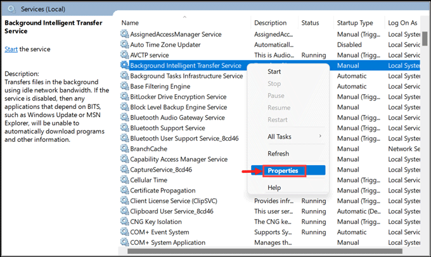Click the Base Filtering Engine gear icon
This screenshot has height=257, width=431.
(x=124, y=86)
